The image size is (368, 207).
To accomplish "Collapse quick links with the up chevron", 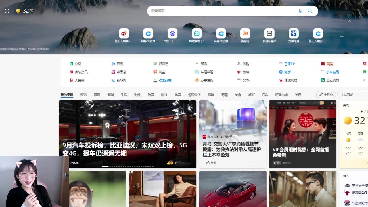I will (349, 21).
